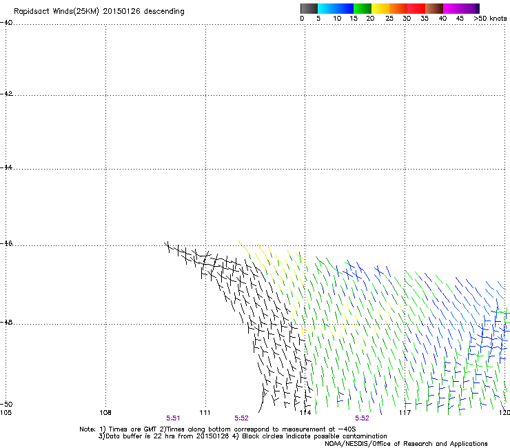Click the 'Data buffer is 22 hrs' note line
Viewport: 510px width, 448px height.
[x=243, y=436]
